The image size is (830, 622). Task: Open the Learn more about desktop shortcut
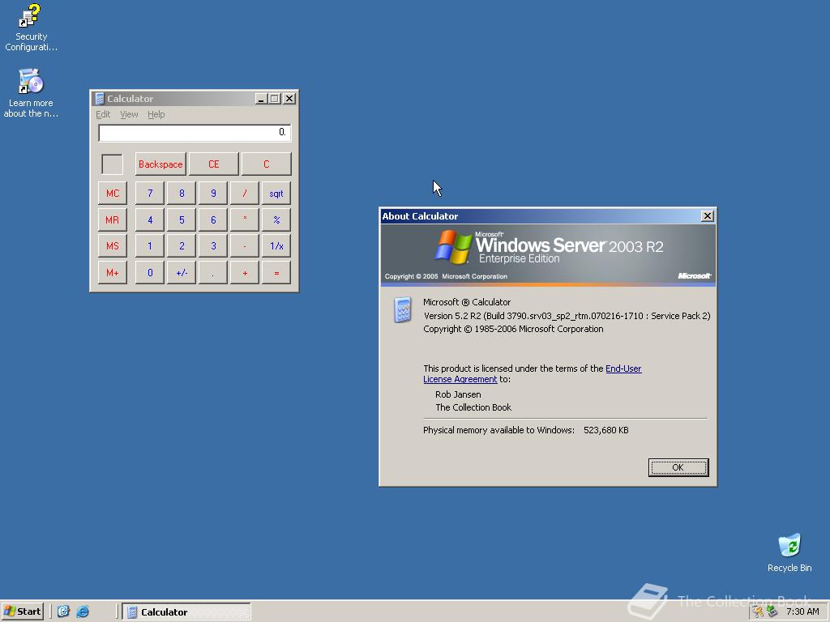click(31, 93)
